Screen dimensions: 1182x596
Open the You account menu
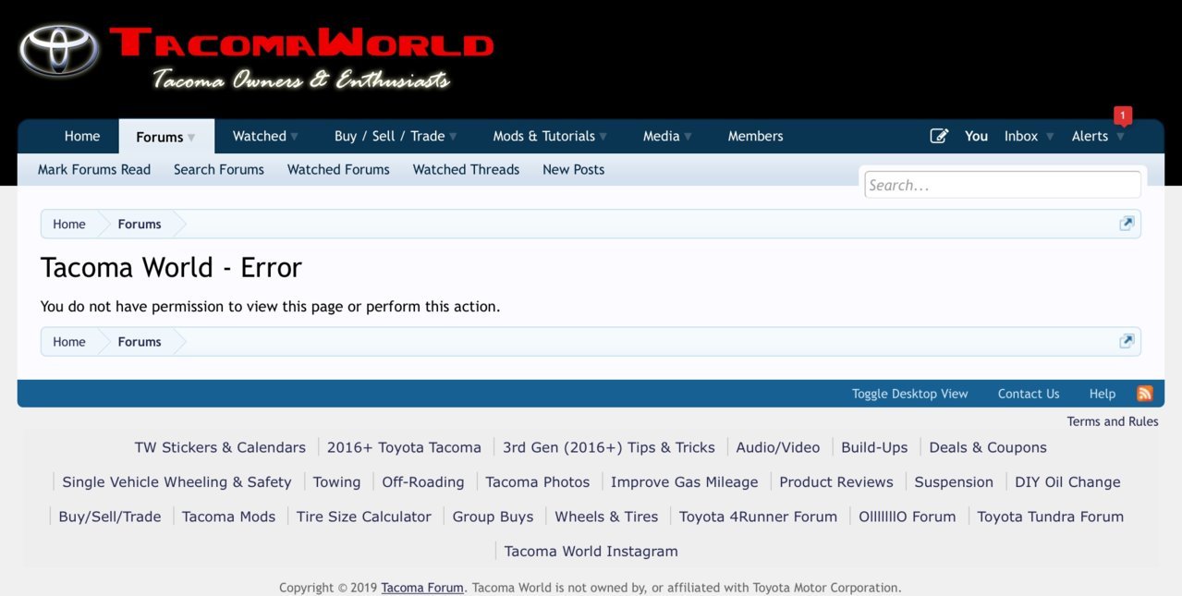[x=976, y=136]
